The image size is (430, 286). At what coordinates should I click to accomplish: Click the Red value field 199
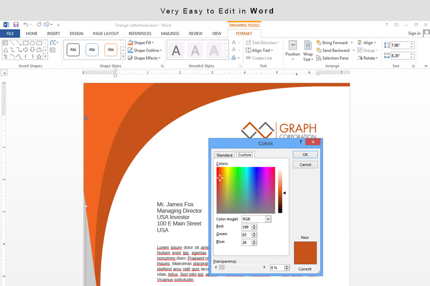(247, 227)
